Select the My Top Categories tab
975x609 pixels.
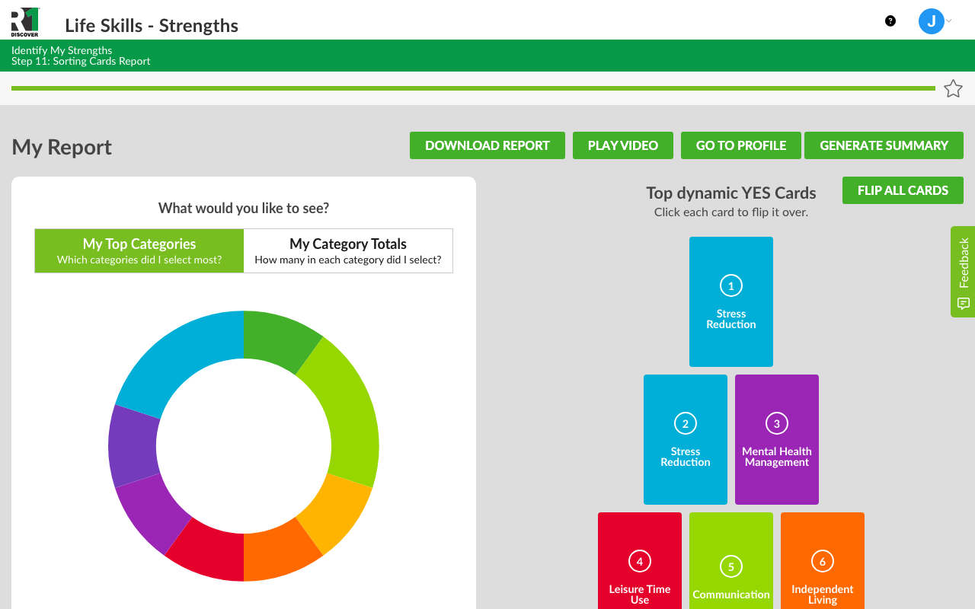(139, 250)
